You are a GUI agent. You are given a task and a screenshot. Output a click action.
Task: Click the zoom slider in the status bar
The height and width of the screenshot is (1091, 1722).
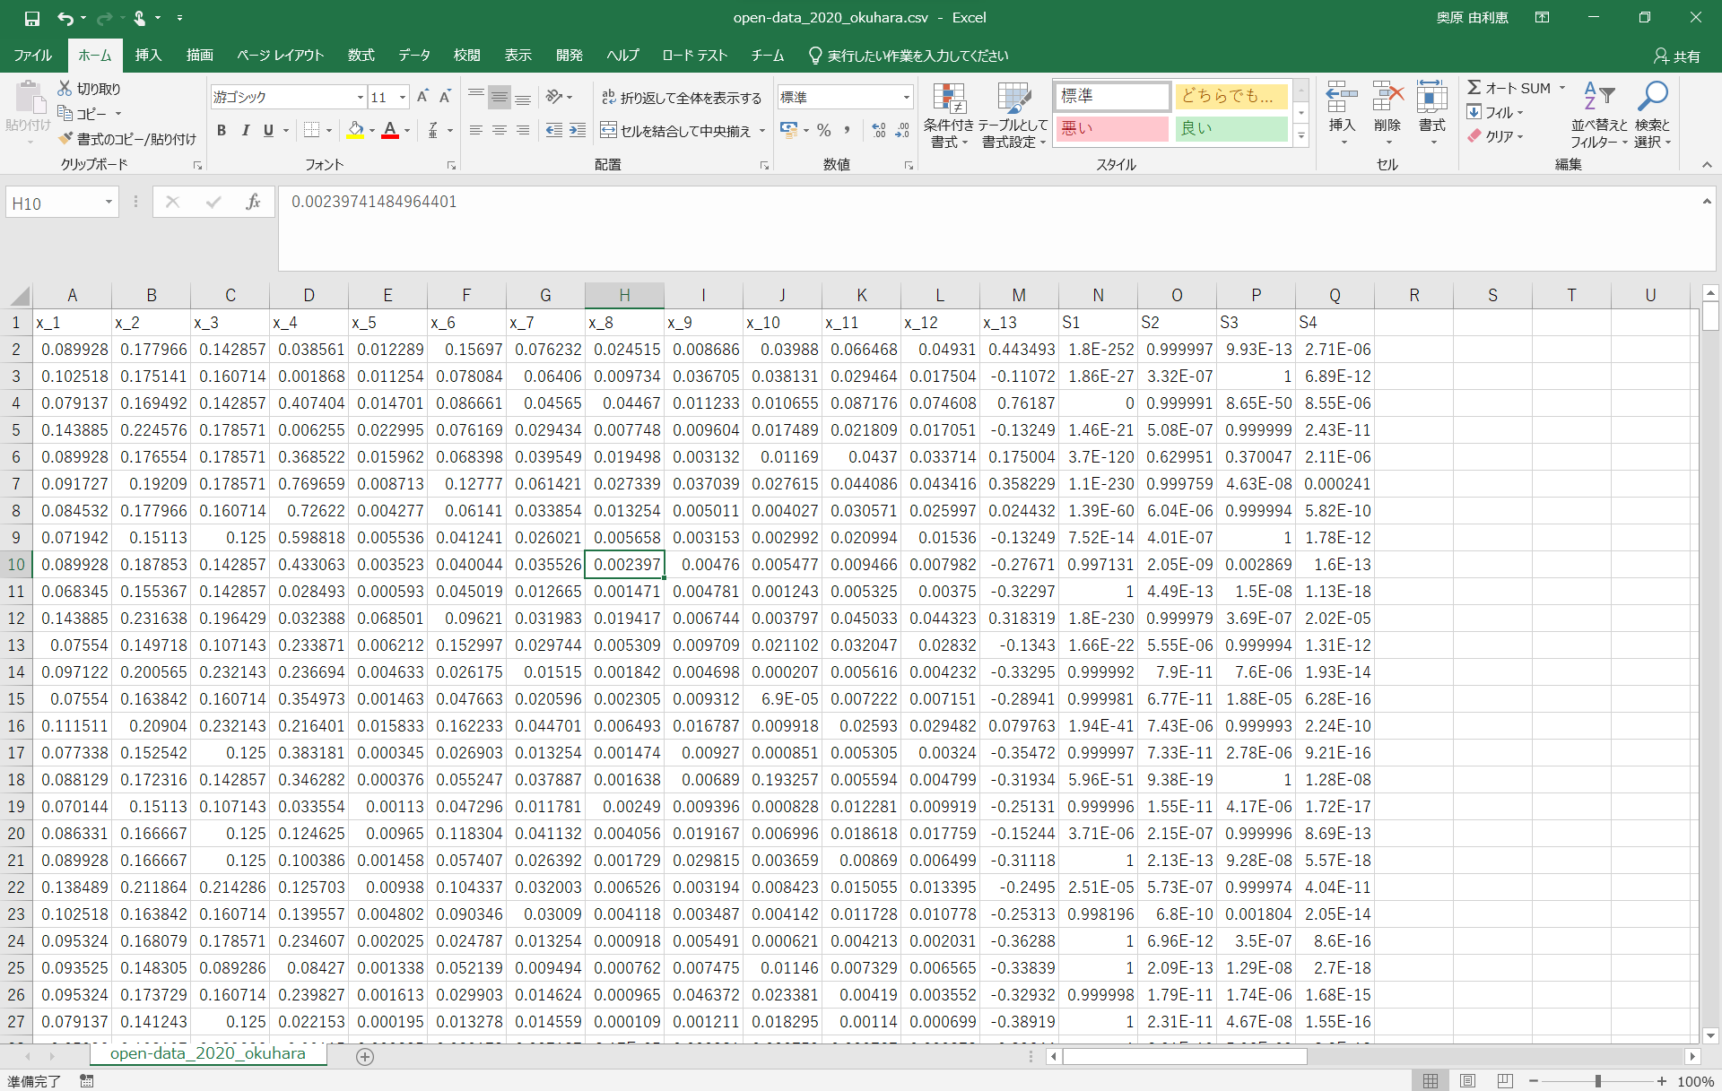coord(1597,1081)
